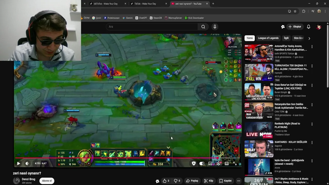329x185 pixels.
Task: Show more filter chips with arrow
Action: click(309, 38)
